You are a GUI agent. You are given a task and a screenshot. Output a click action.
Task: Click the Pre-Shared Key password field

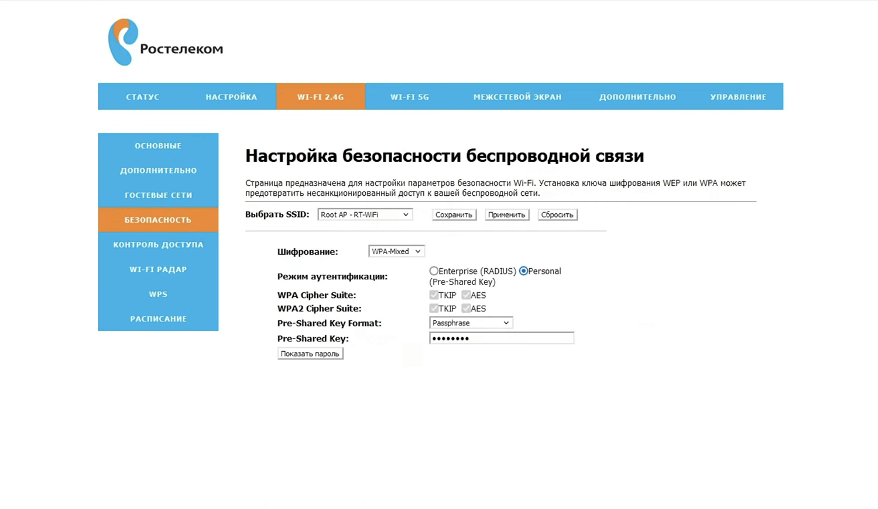(502, 338)
